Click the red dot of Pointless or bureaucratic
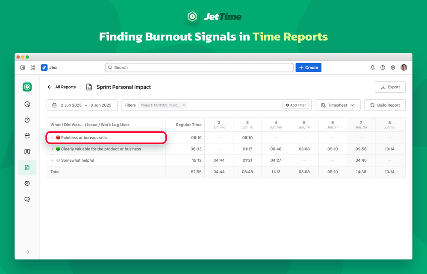The height and width of the screenshot is (274, 427). tap(58, 137)
